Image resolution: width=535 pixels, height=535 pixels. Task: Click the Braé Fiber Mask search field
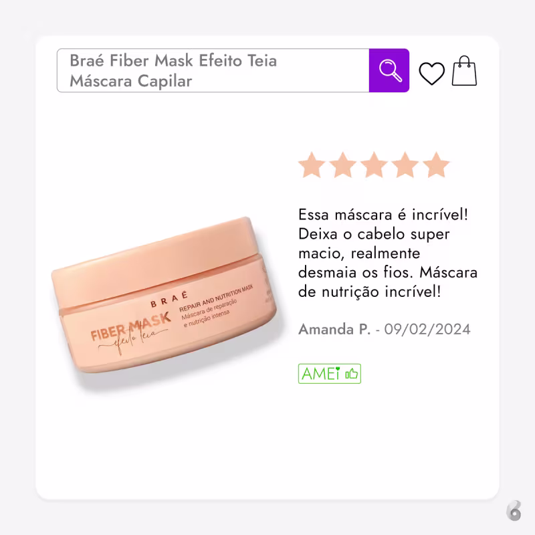pos(213,70)
